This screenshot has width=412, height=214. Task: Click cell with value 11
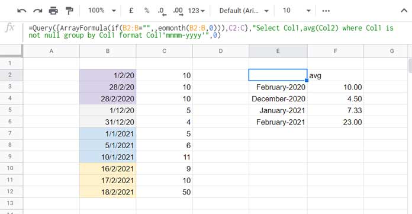click(164, 157)
